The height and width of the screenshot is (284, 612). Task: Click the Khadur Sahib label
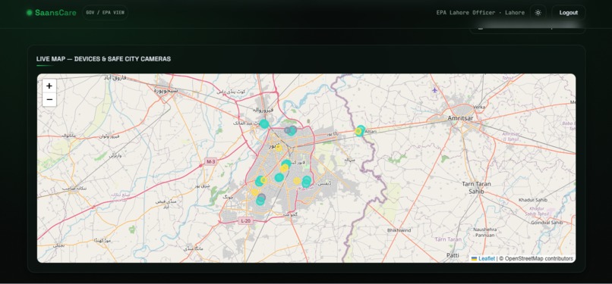[x=533, y=200]
